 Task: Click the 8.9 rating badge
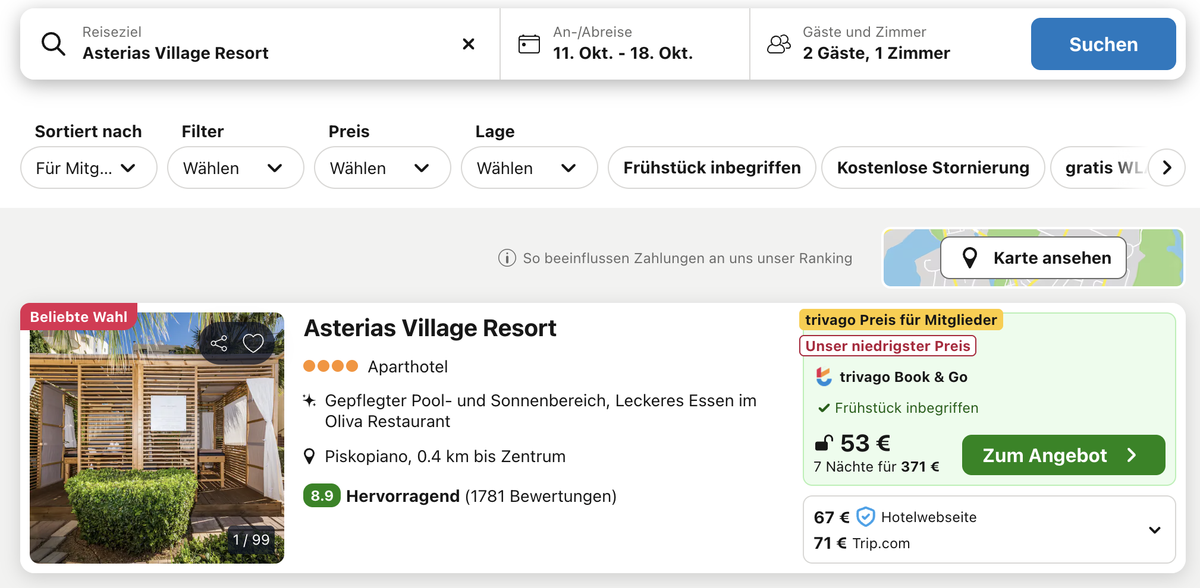coord(322,495)
